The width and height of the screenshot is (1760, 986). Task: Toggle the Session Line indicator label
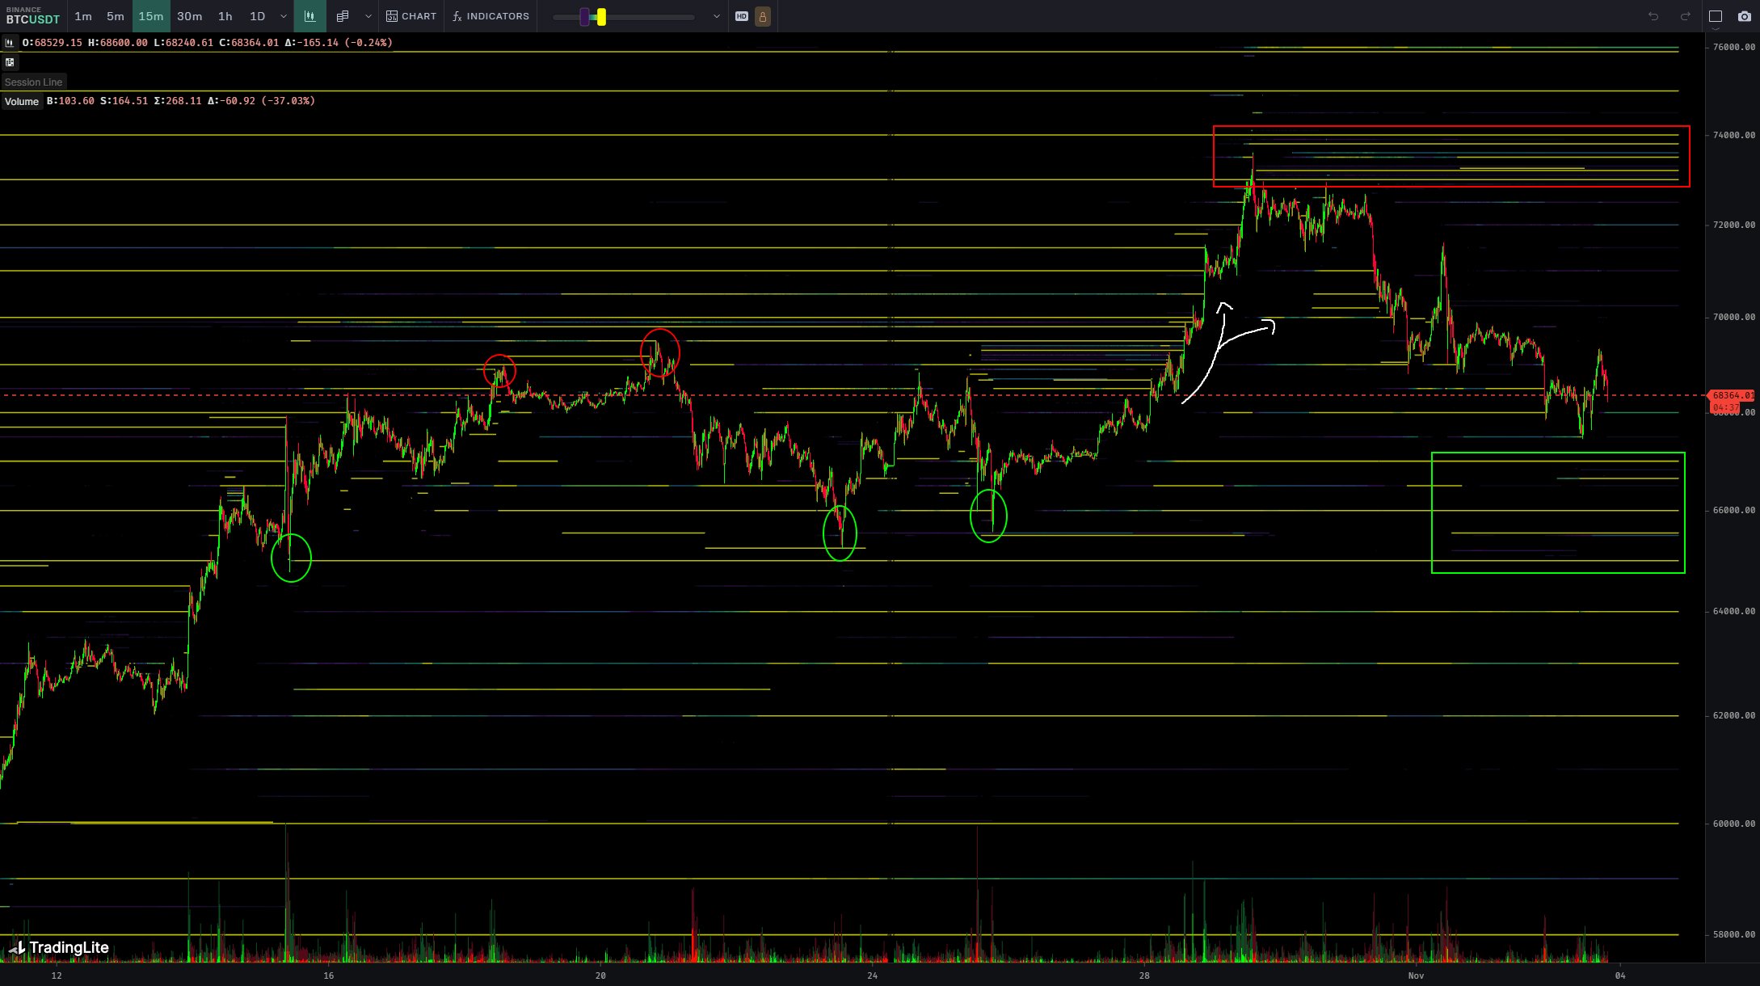pos(33,82)
